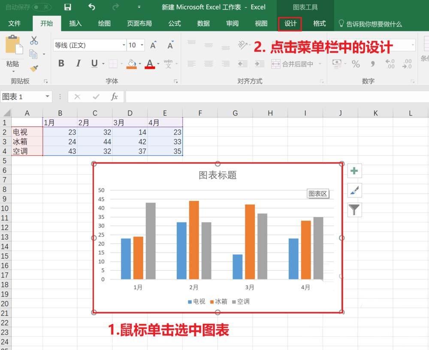Open the font name dropdown
Image resolution: width=429 pixels, height=350 pixels.
coord(124,45)
